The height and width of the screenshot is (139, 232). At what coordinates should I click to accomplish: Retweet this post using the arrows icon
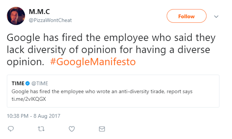[x=41, y=129]
